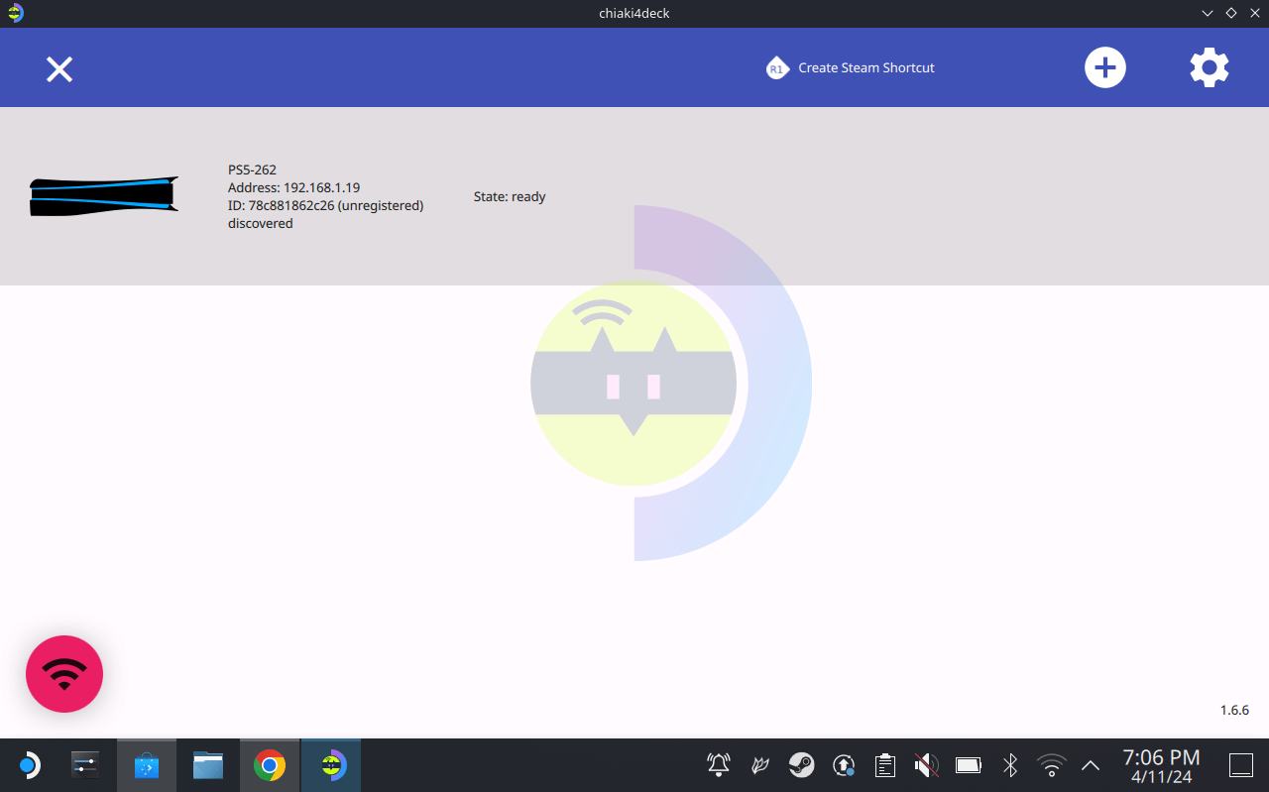Screen dimensions: 1269x792
Task: Click the Create Steam Shortcut button
Action: [851, 68]
